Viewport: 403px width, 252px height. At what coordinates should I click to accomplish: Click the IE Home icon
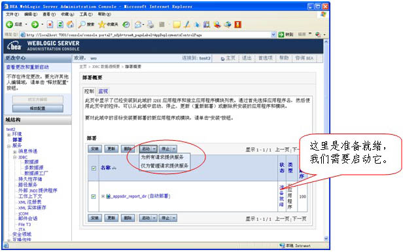pos(70,24)
